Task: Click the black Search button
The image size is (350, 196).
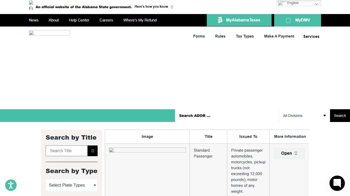Action: (x=340, y=116)
